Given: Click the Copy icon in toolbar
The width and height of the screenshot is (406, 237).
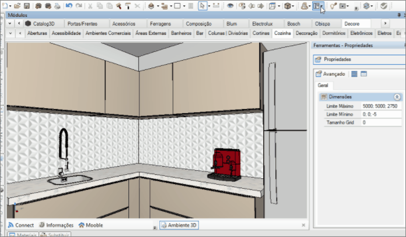Looking at the screenshot, I should pos(100,6).
